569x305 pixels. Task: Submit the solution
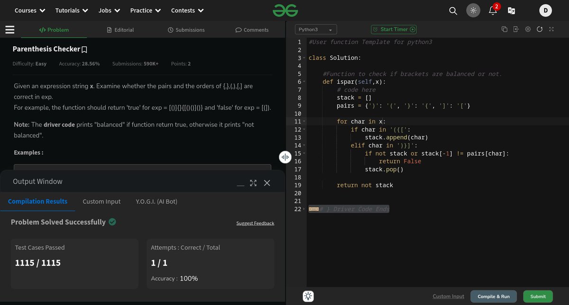click(x=538, y=296)
